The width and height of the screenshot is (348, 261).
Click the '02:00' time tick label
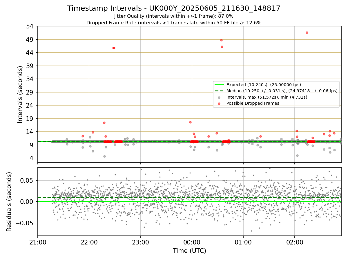[x=295, y=242]
